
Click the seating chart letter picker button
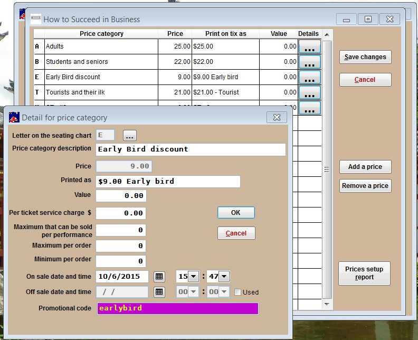point(129,136)
